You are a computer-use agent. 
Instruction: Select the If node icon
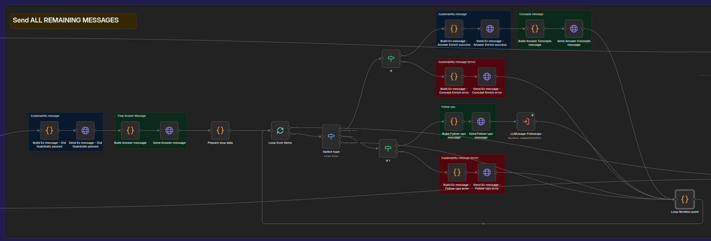point(391,59)
